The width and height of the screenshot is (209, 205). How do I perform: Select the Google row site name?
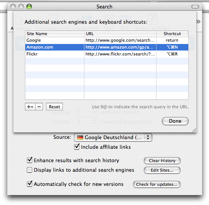[55, 40]
